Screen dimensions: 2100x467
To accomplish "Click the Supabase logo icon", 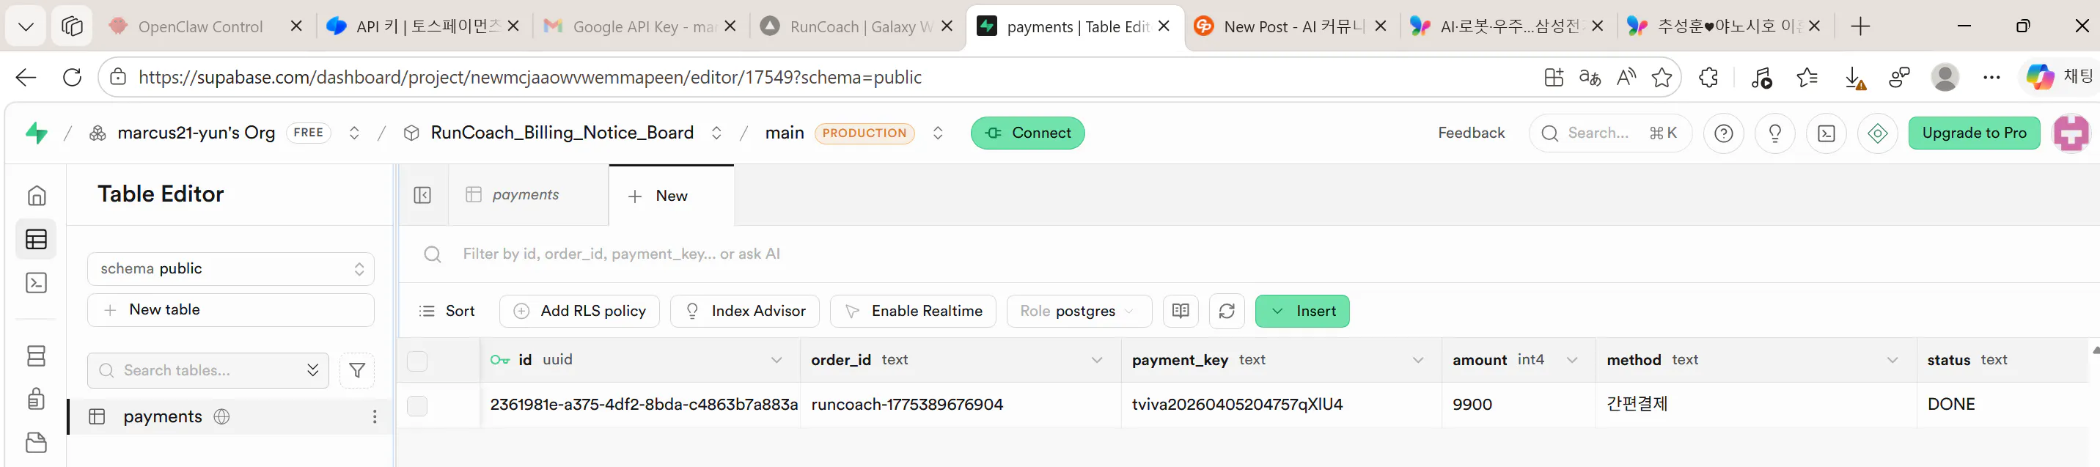I will point(37,133).
